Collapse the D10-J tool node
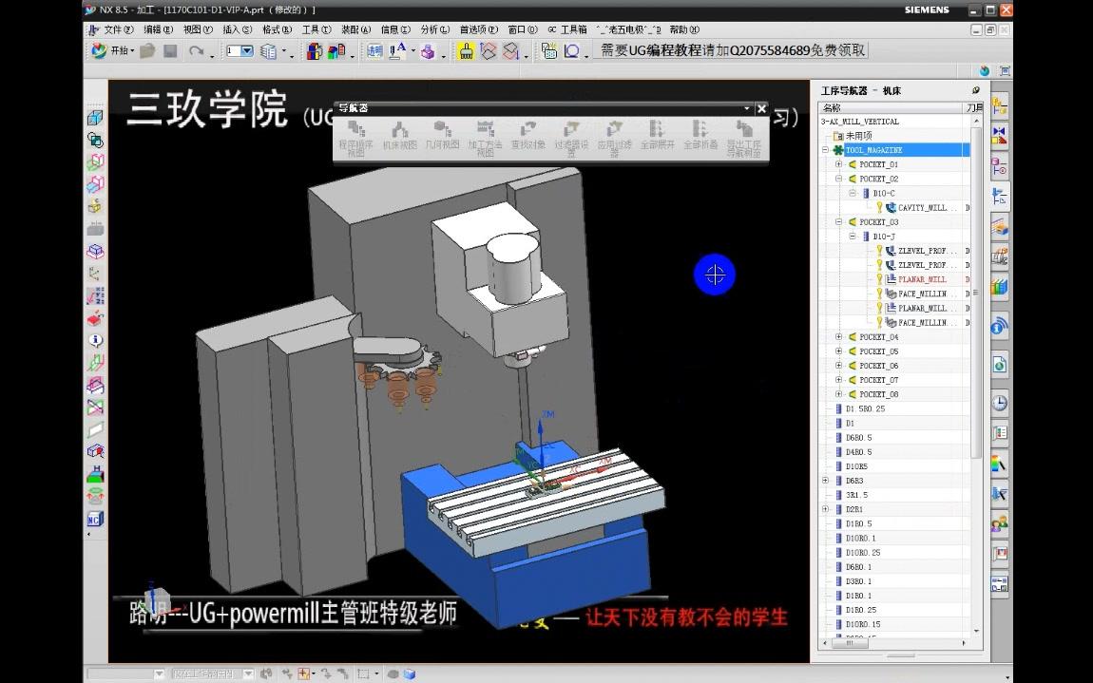Viewport: 1093px width, 683px height. coord(852,237)
